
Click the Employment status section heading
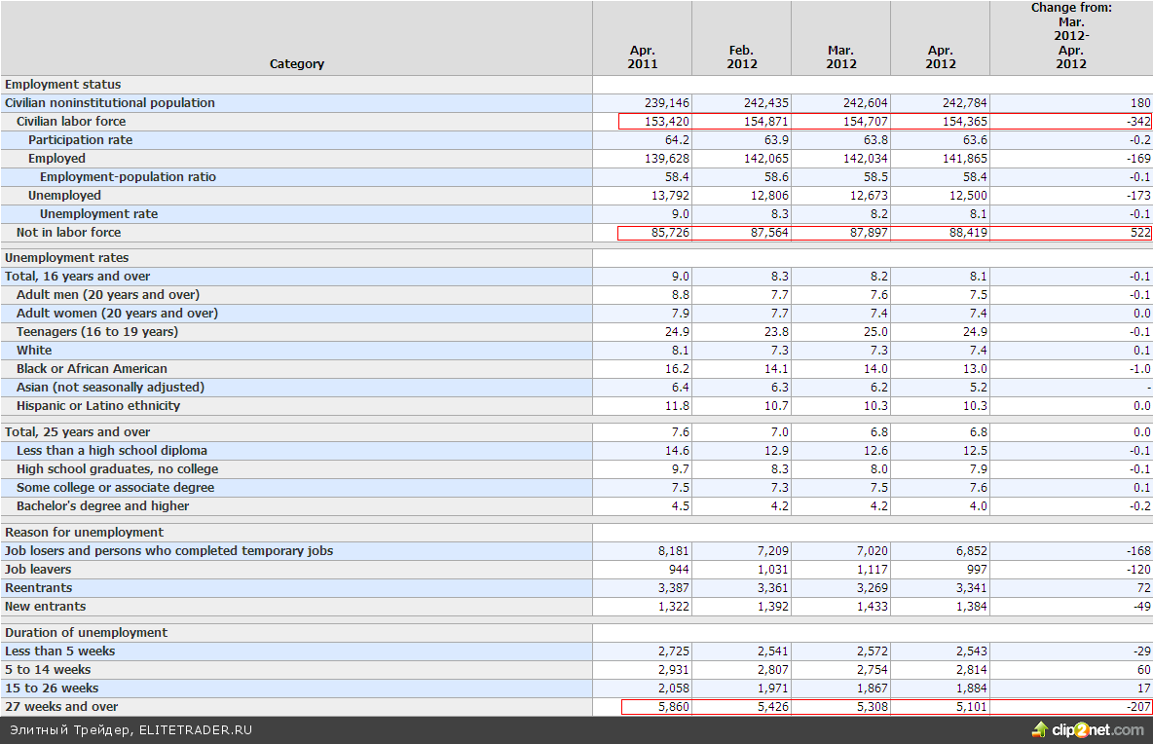point(63,85)
